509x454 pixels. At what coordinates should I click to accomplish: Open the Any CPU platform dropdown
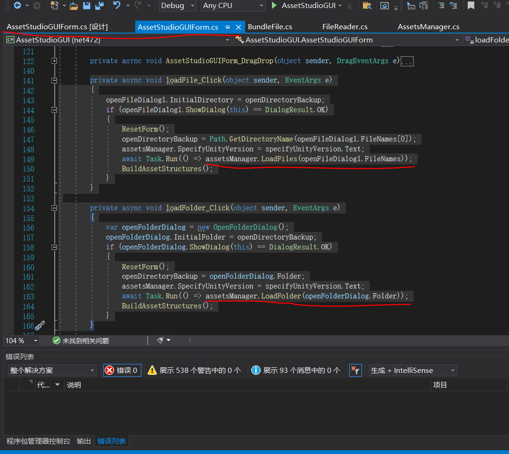pyautogui.click(x=233, y=6)
